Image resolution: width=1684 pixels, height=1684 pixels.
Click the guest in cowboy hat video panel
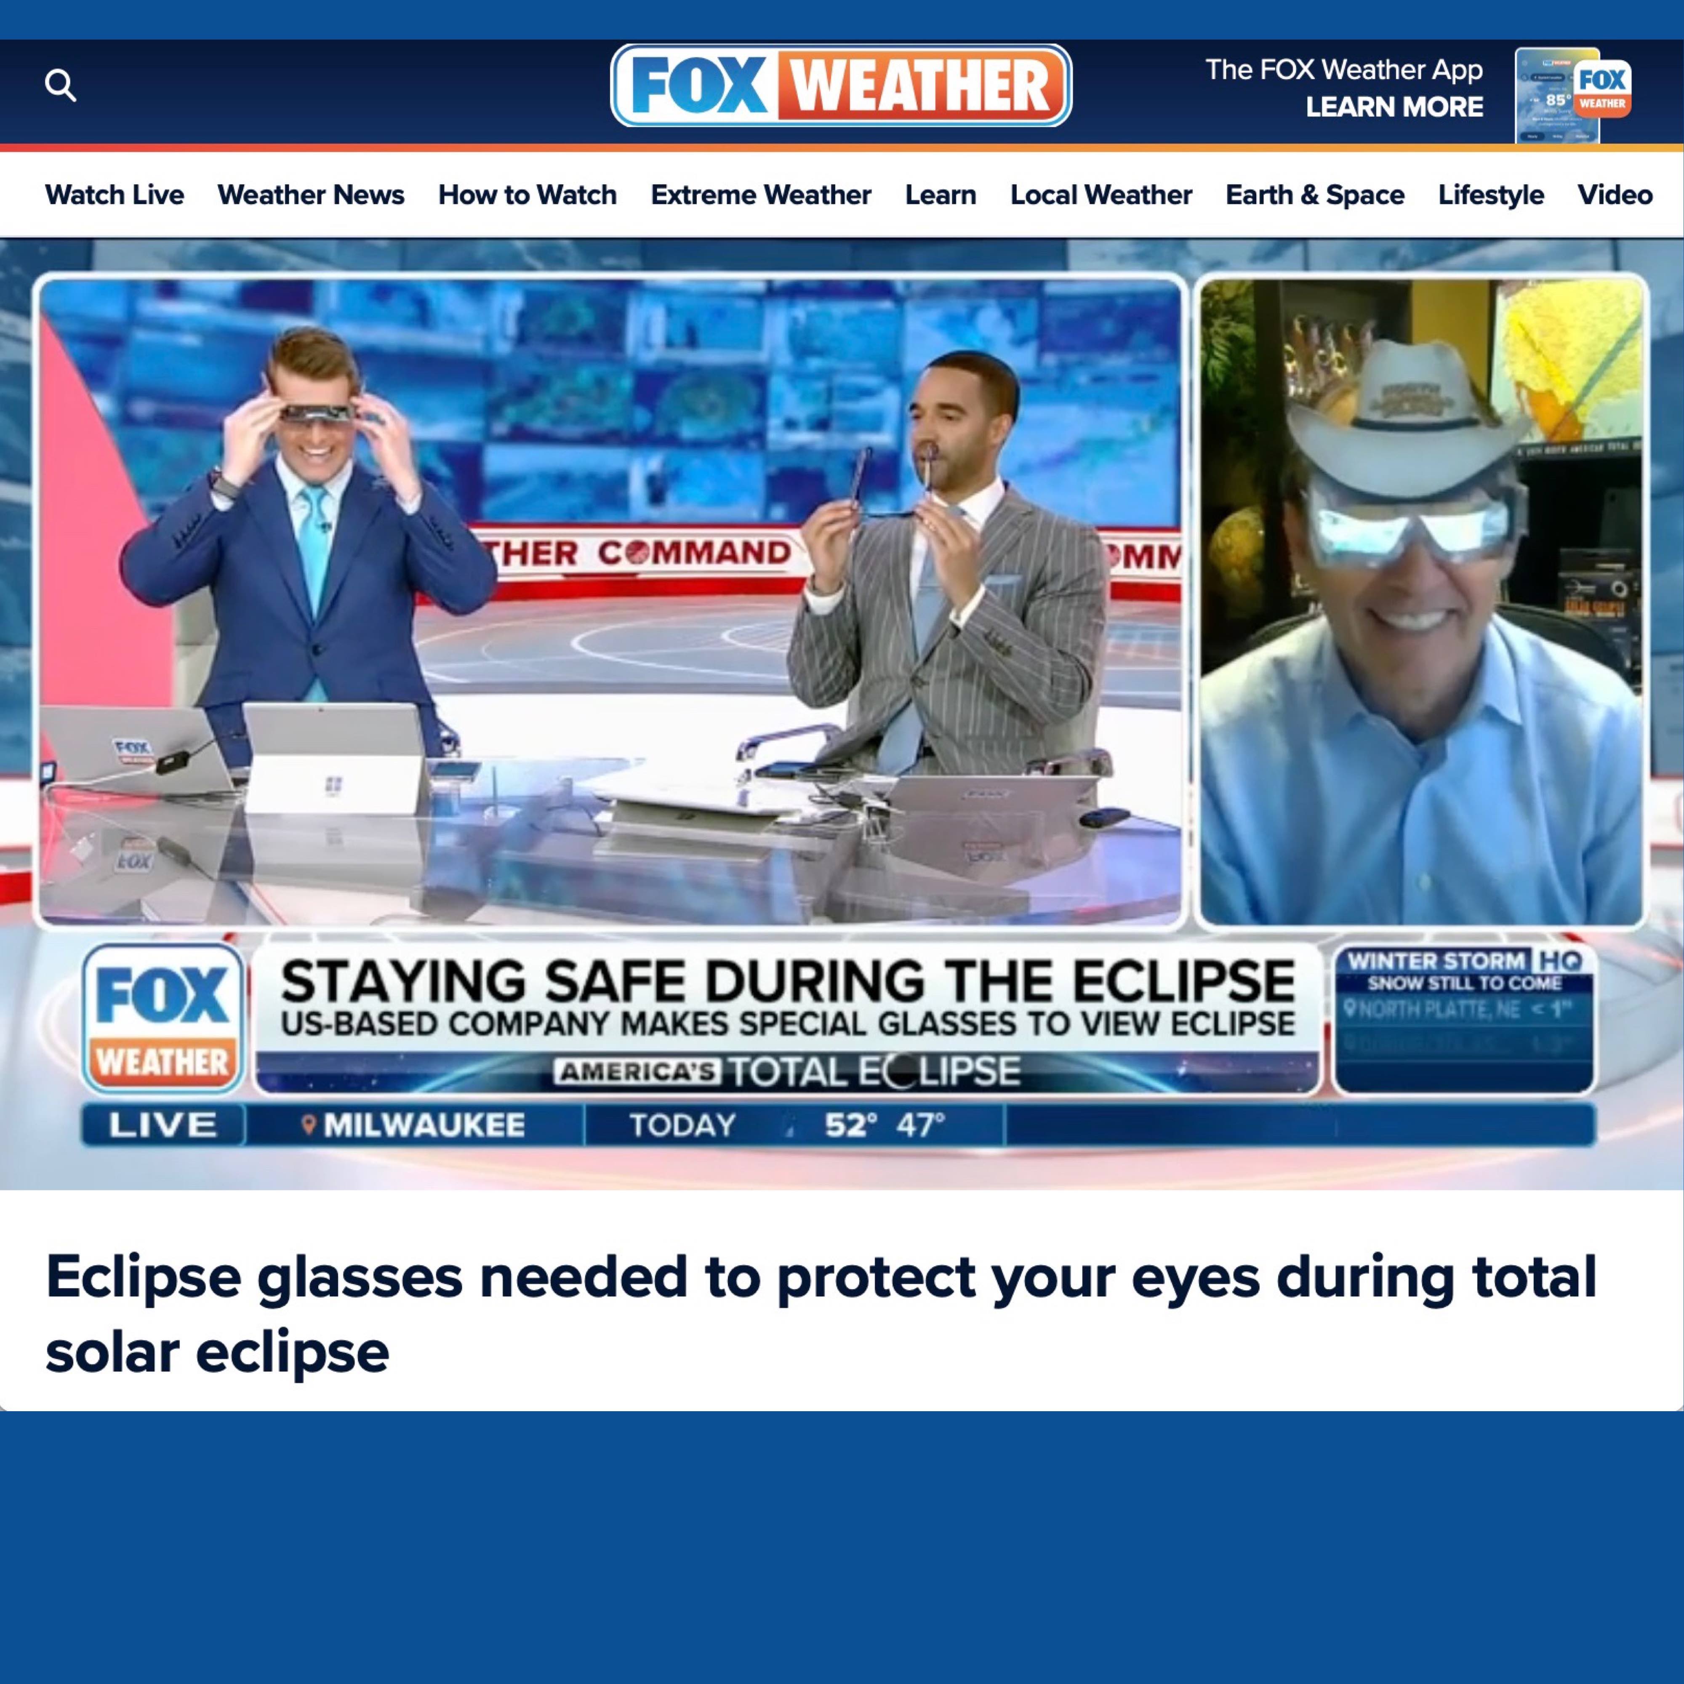coord(1422,602)
